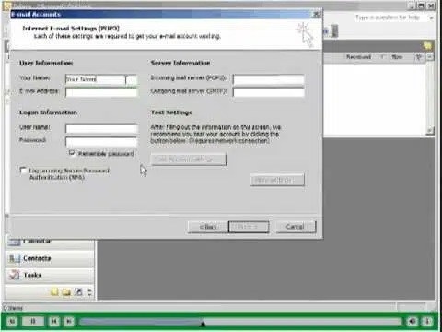Screen dimensions: 442x332
Task: Click the first button on player bar
Action: 12,322
